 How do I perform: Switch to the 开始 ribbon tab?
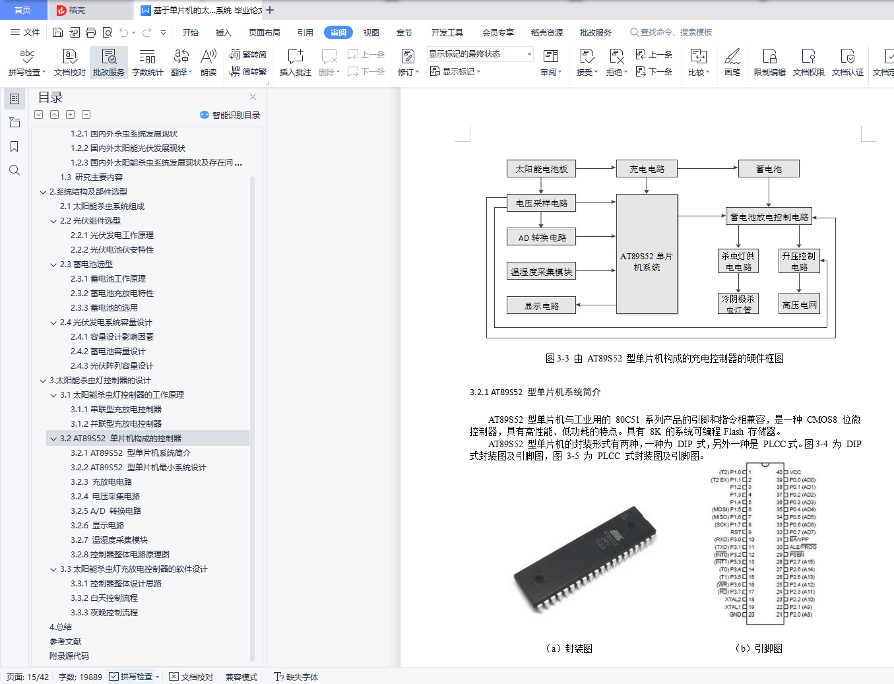click(x=191, y=32)
